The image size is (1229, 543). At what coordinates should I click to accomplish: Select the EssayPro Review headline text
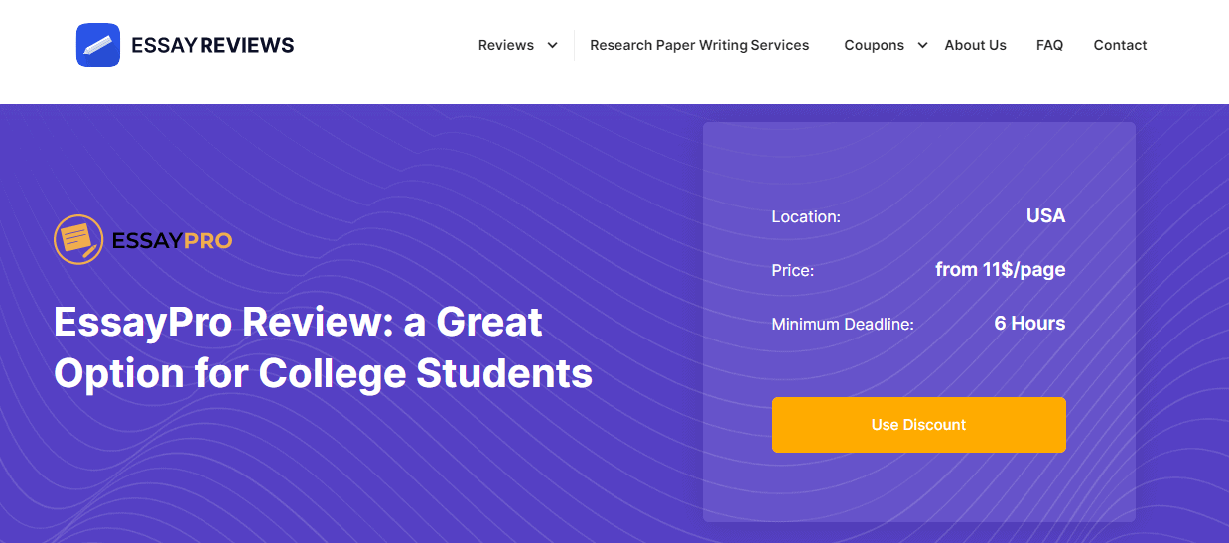tap(324, 347)
